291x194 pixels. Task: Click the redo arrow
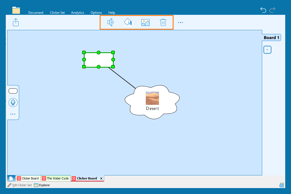coord(272,10)
